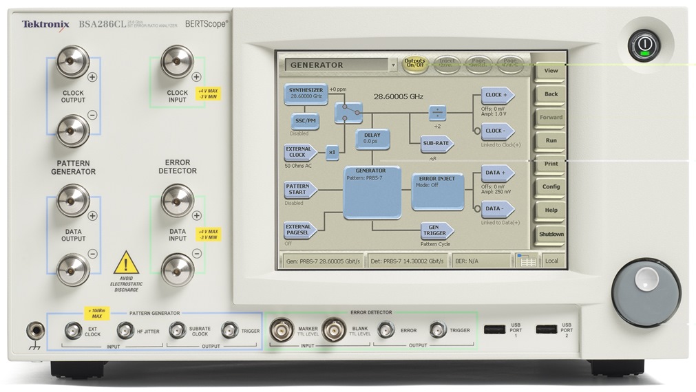696x392 pixels.
Task: Open the GENERATOR view selector box
Action: 335,65
